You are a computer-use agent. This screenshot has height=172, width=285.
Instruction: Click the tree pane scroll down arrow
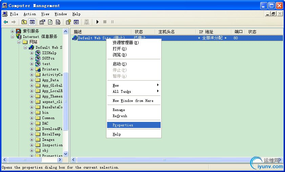(66, 154)
